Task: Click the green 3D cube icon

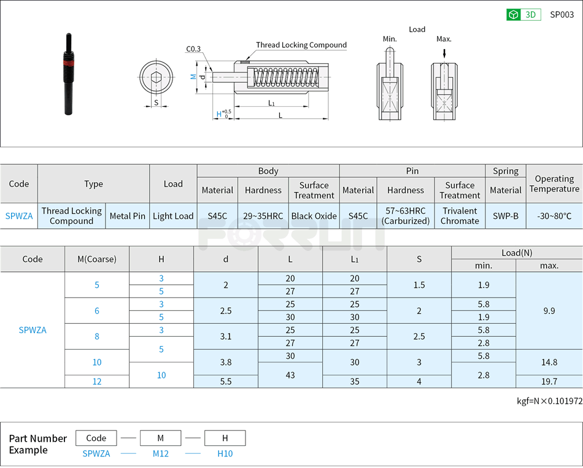Action: (512, 13)
